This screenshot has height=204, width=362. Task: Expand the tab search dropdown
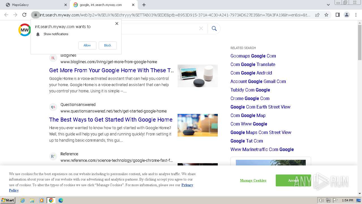(x=328, y=5)
